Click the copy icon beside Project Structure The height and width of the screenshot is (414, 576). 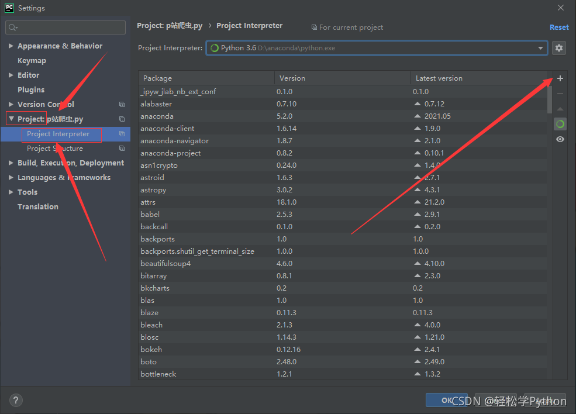[x=122, y=149]
